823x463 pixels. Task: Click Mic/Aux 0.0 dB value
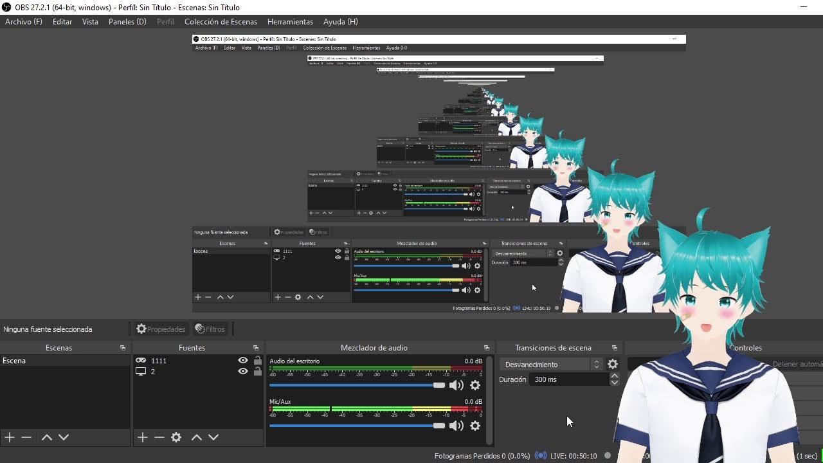(x=473, y=401)
